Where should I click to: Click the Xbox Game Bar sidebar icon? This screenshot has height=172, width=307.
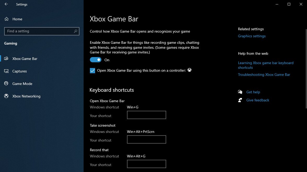pos(6,59)
